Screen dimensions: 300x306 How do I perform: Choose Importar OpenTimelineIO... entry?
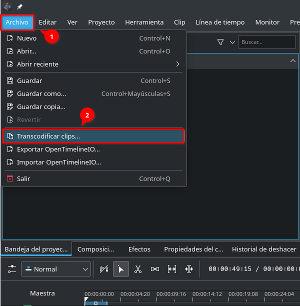93,162
